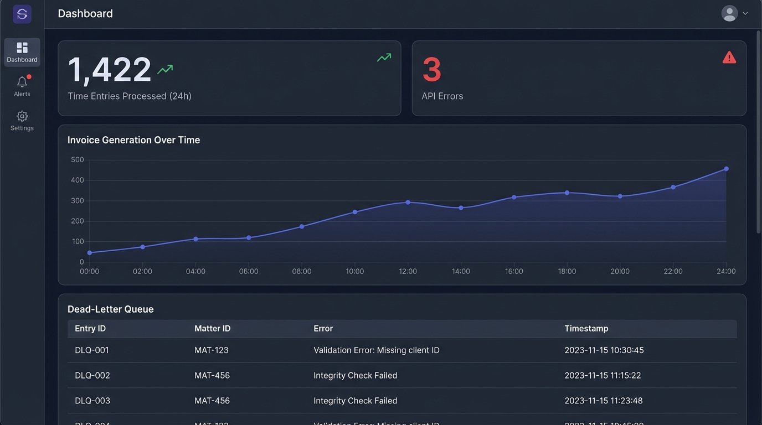Screen dimensions: 762x425
Task: Select the DLQ-003 entry ID
Action: pos(92,401)
